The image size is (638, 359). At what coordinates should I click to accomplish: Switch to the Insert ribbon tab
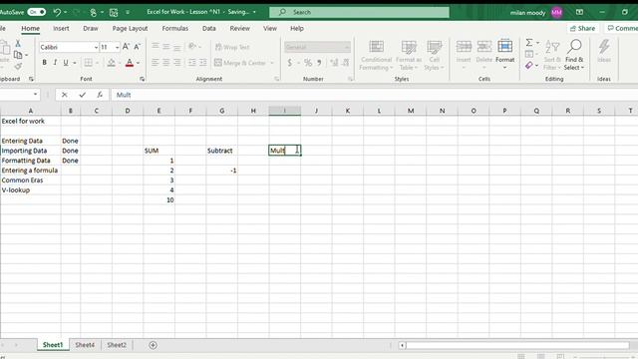[61, 29]
